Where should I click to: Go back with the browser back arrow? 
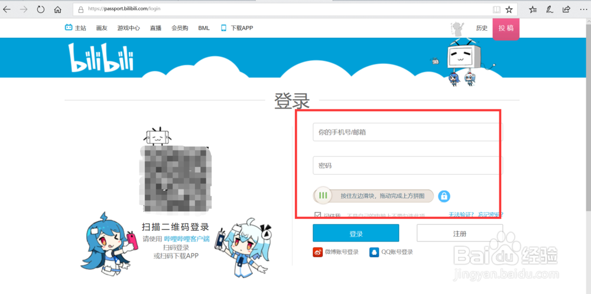(x=7, y=9)
